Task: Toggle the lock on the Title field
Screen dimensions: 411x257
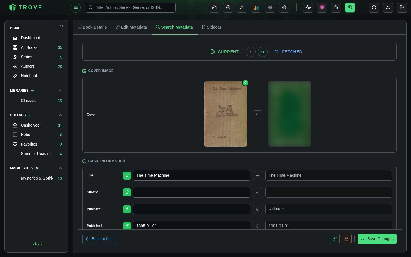Action: coord(127,176)
